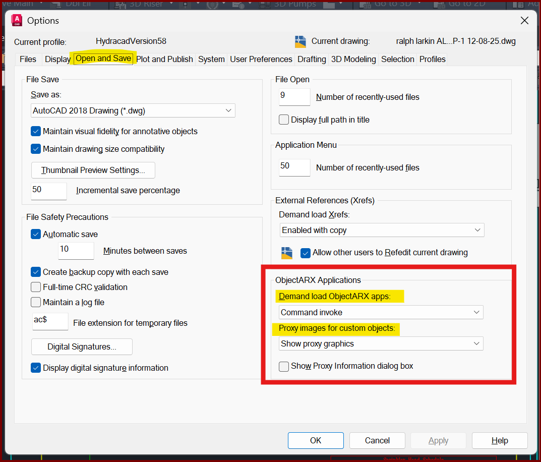The height and width of the screenshot is (462, 541).
Task: Open the User Preferences tab
Action: pyautogui.click(x=261, y=59)
